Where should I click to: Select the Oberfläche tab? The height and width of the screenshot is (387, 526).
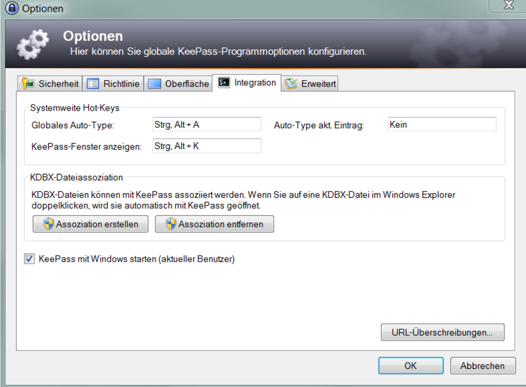(178, 83)
